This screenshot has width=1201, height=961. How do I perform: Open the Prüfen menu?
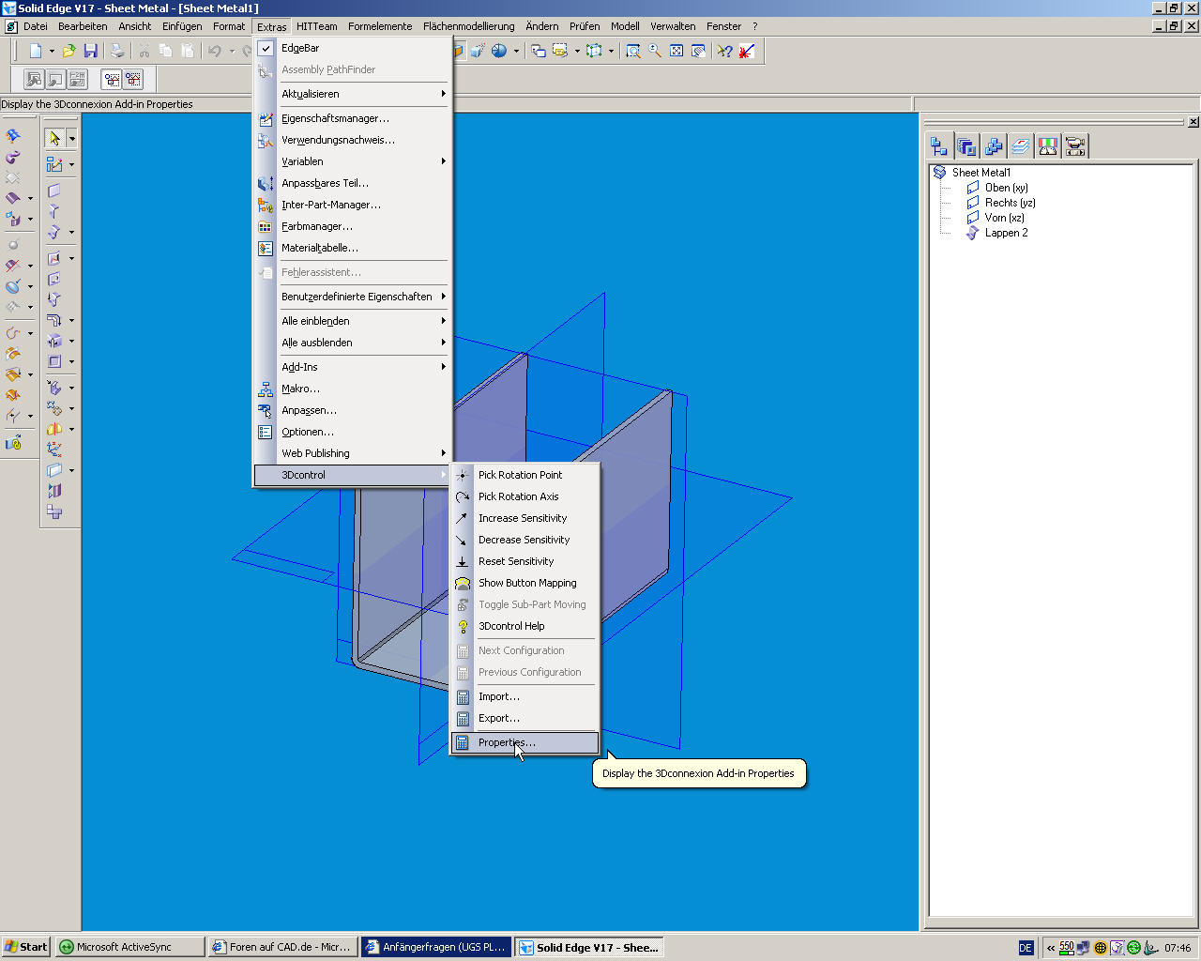585,26
